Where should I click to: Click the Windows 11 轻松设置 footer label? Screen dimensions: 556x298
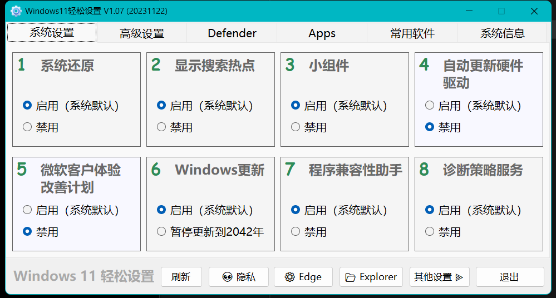point(83,276)
